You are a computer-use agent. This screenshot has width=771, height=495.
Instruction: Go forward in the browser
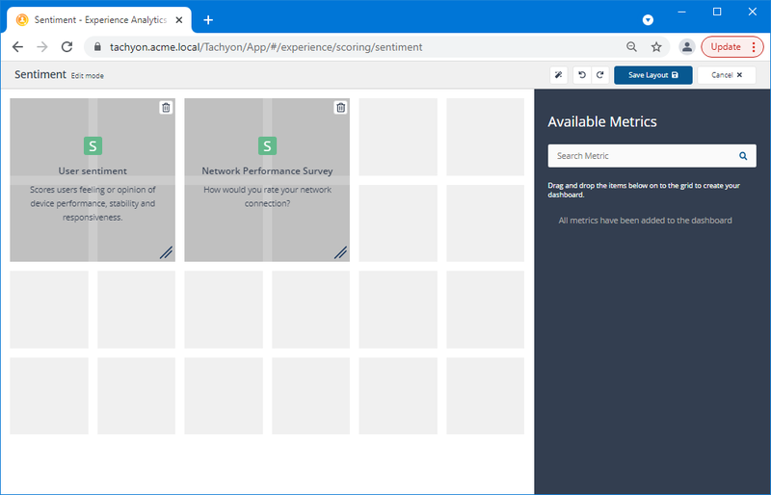click(x=42, y=47)
